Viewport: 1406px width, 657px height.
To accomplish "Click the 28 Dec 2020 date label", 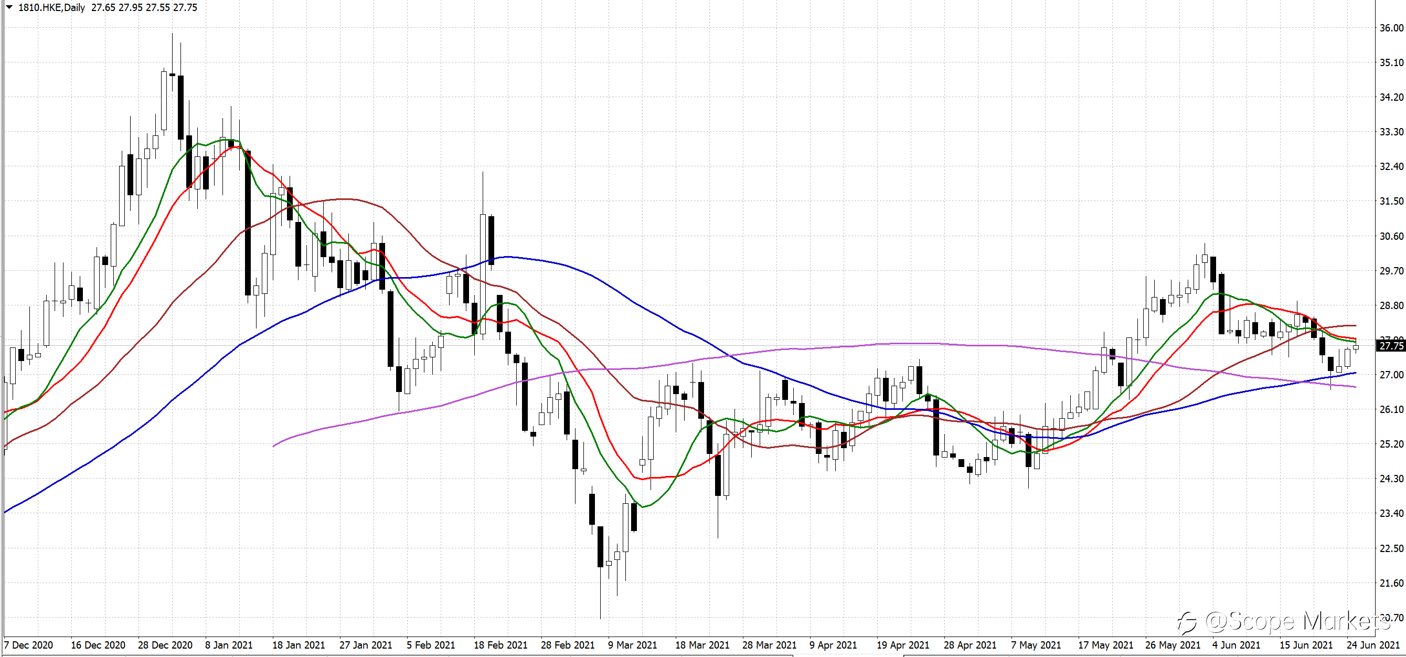I will coord(165,645).
